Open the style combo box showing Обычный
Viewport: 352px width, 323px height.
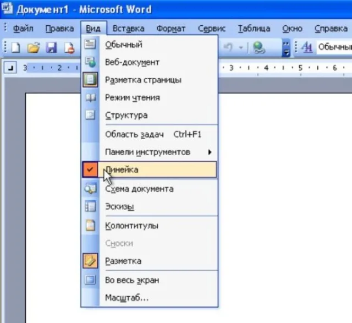tap(334, 47)
